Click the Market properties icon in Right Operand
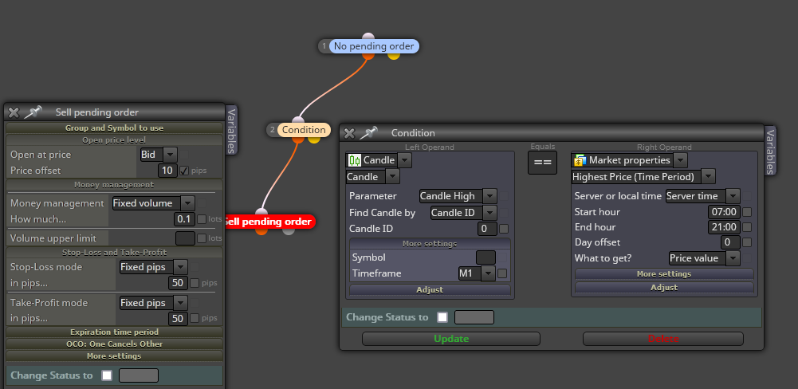 coord(580,160)
